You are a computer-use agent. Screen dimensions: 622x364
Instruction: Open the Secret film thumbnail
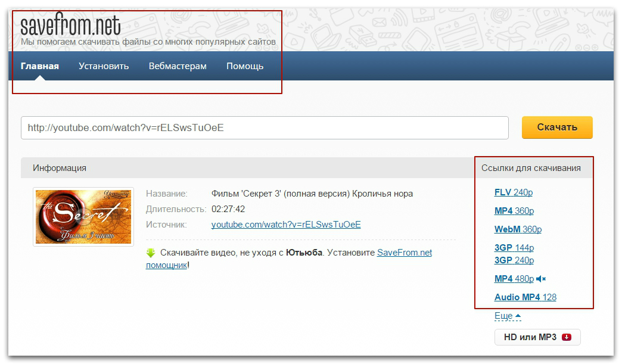coord(83,216)
